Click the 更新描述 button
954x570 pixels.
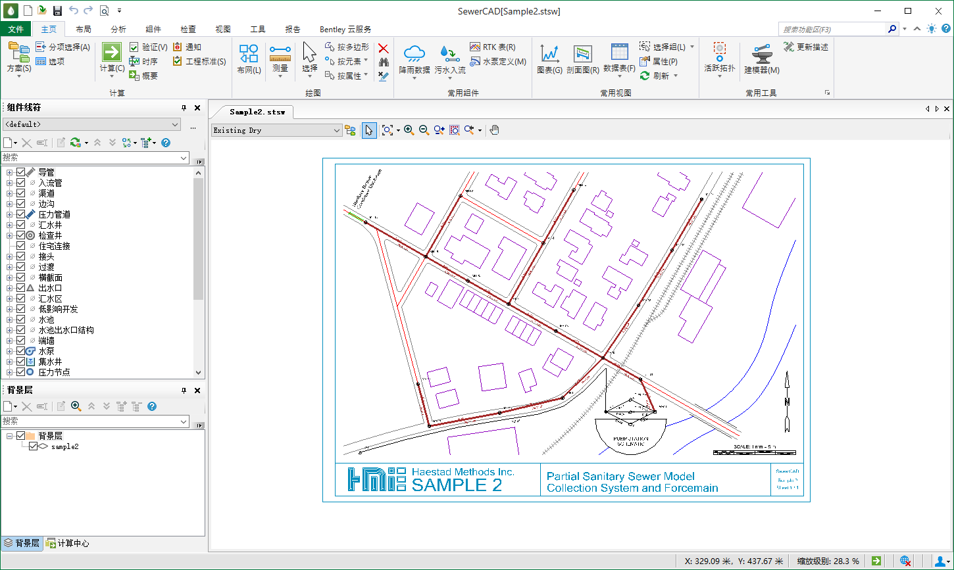806,47
